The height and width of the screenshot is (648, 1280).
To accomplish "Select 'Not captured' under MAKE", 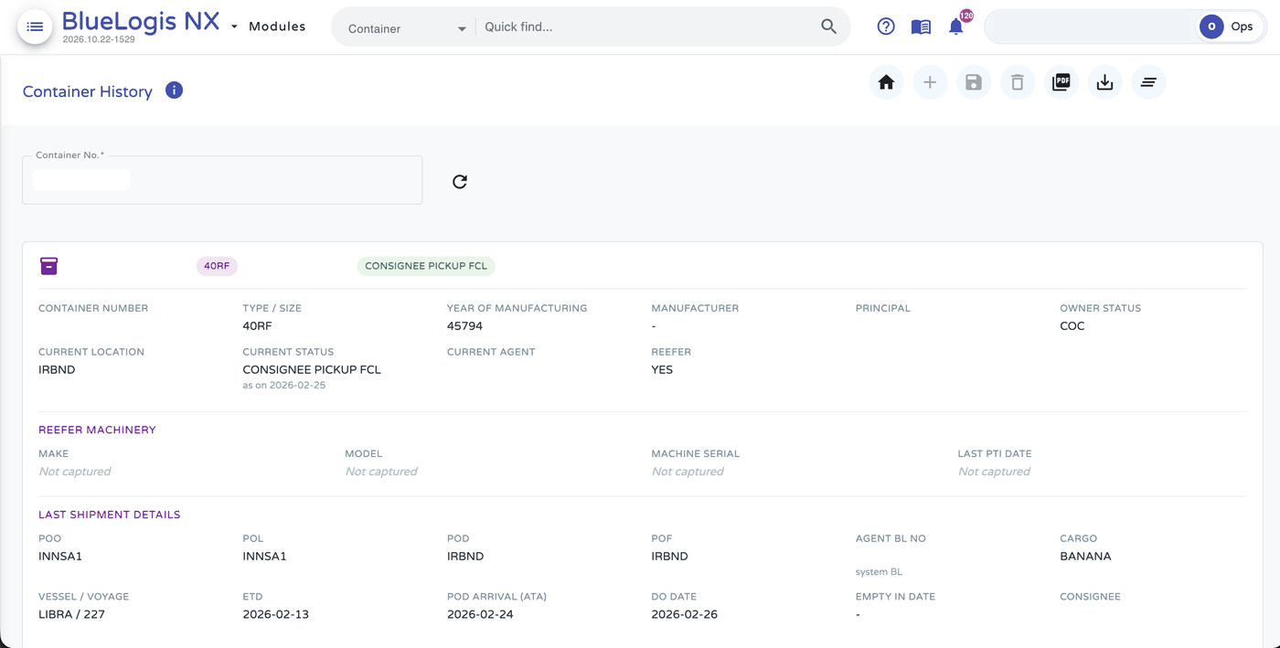I will [75, 472].
